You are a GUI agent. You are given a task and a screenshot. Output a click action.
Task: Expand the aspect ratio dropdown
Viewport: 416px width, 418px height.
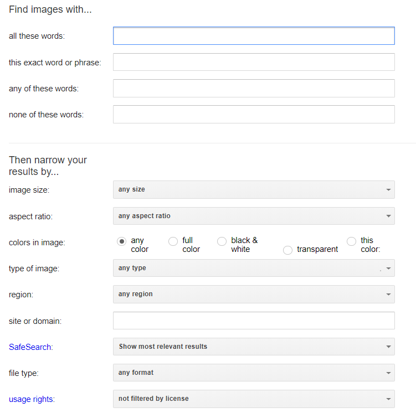254,216
